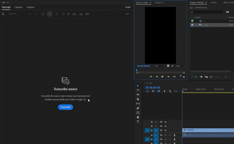The width and height of the screenshot is (234, 144).
Task: Switch to the Graphics tab
Action: click(x=30, y=7)
